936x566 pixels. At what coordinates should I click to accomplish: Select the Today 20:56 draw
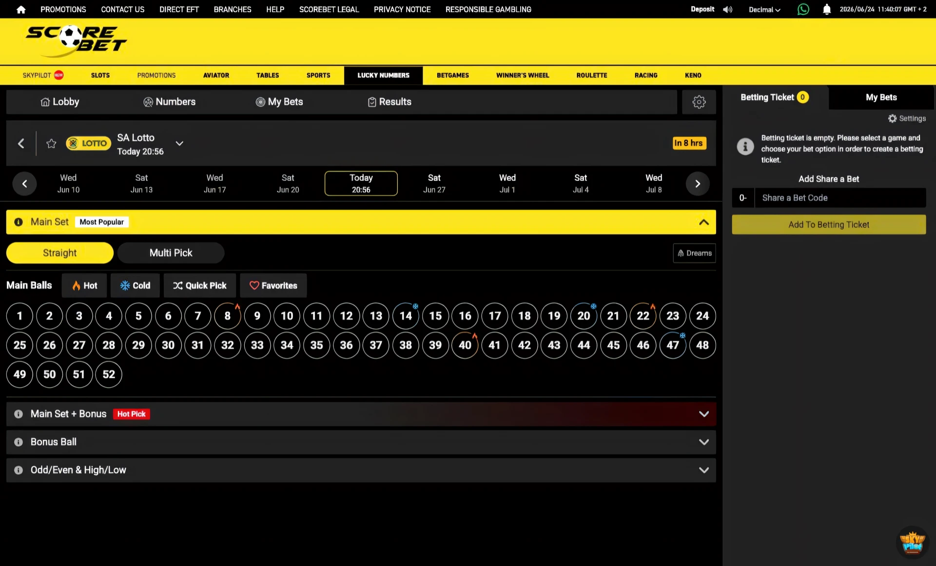(x=361, y=184)
